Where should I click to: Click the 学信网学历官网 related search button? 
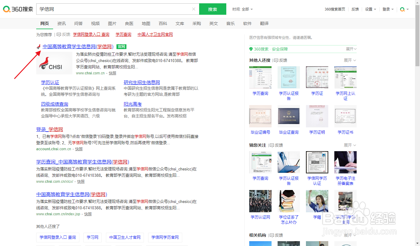[165, 237]
